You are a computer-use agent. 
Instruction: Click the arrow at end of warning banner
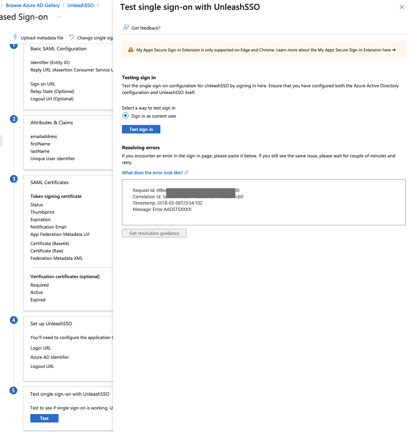(x=394, y=50)
